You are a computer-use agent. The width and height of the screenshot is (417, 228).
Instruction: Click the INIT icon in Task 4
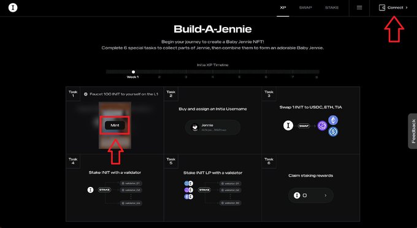[90, 190]
